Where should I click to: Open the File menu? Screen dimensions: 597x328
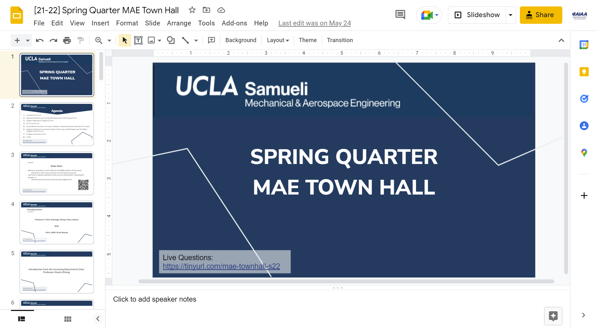click(39, 23)
